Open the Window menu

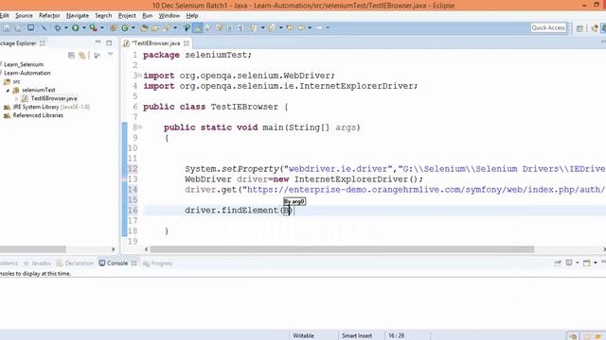pos(169,15)
